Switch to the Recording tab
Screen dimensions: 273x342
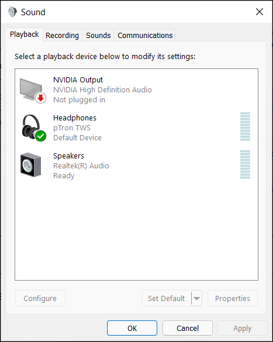click(62, 35)
